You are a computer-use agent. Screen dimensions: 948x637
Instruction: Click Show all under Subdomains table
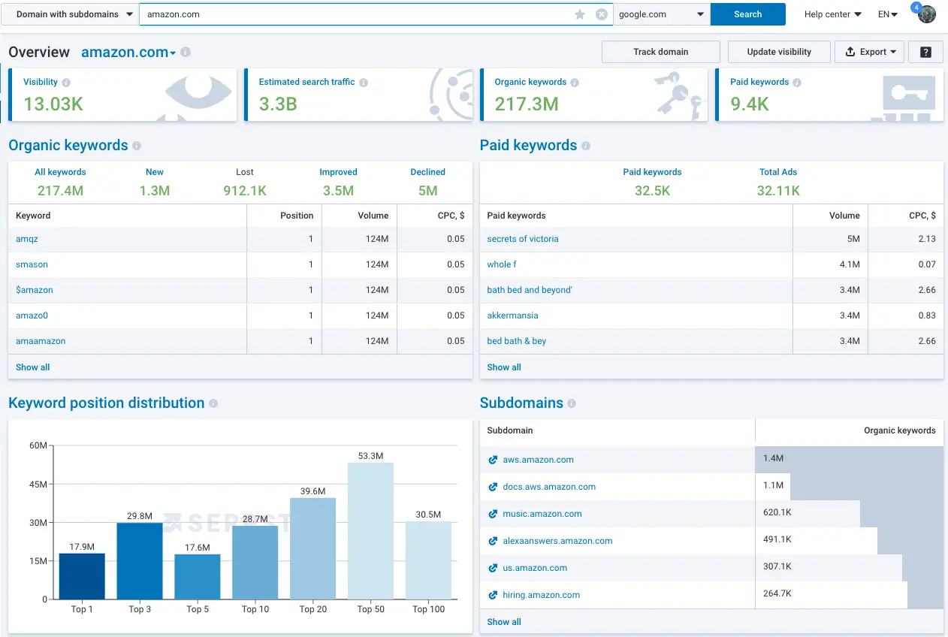click(504, 622)
